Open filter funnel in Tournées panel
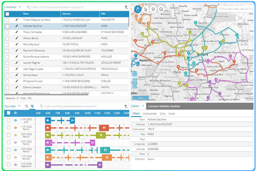257x171 pixels. [126, 106]
